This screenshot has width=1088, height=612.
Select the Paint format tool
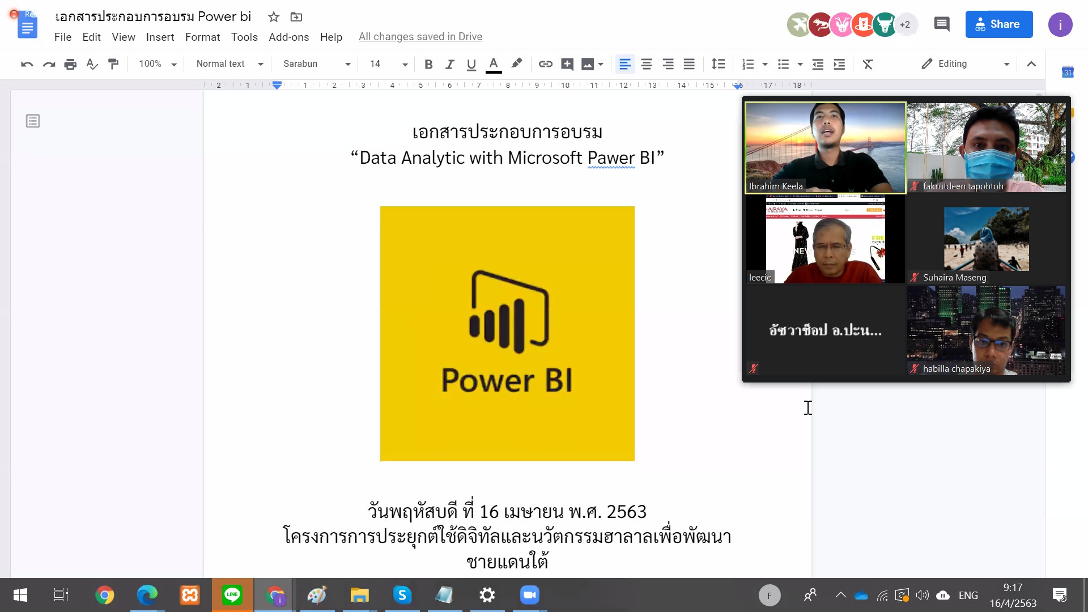113,64
